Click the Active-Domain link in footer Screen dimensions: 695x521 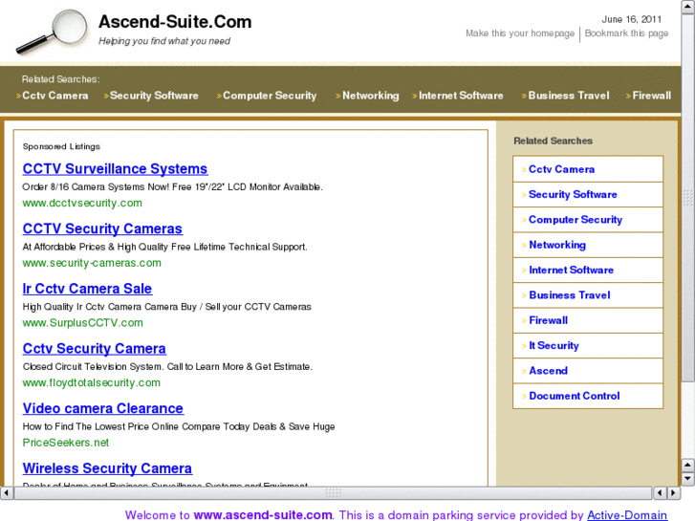pos(627,515)
